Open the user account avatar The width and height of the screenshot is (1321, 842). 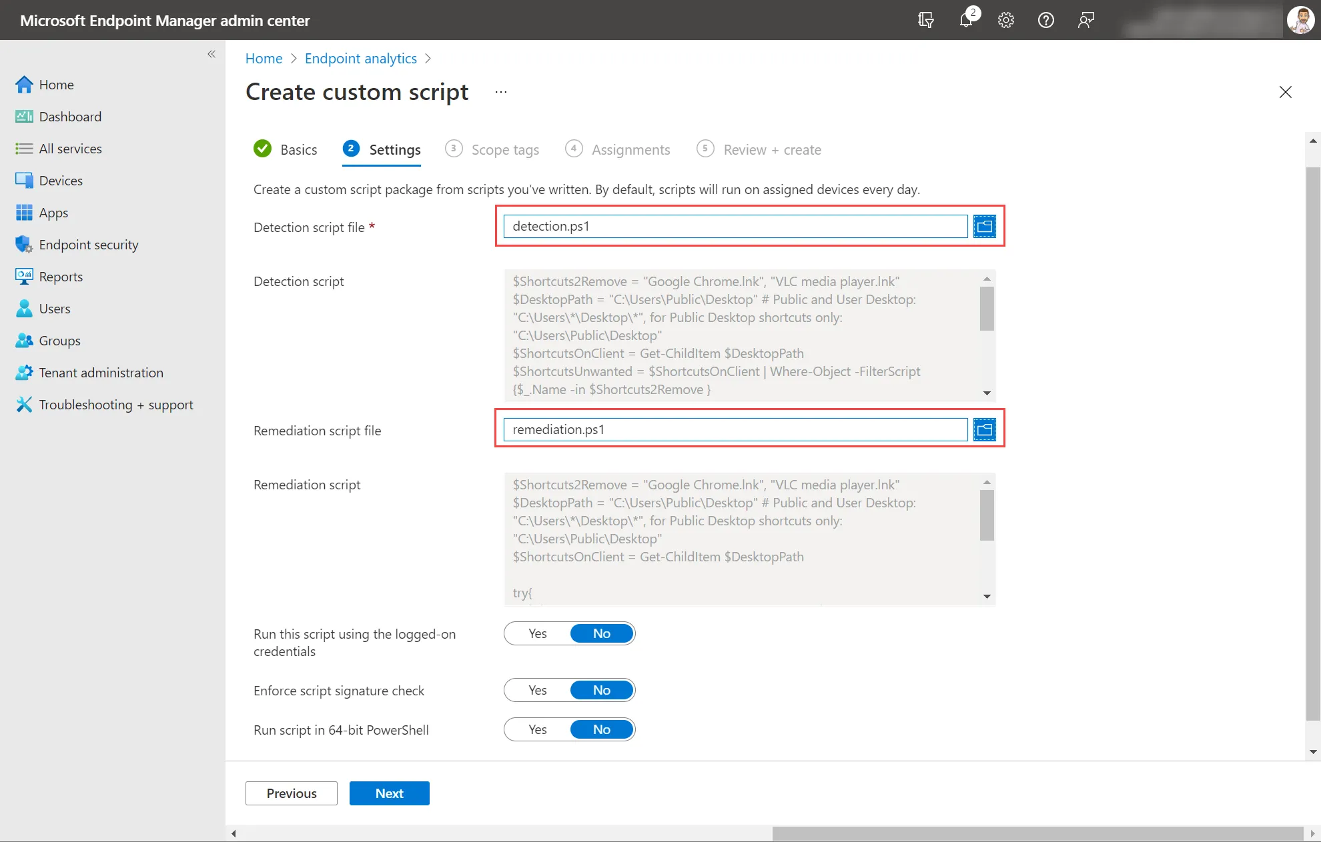coord(1300,20)
